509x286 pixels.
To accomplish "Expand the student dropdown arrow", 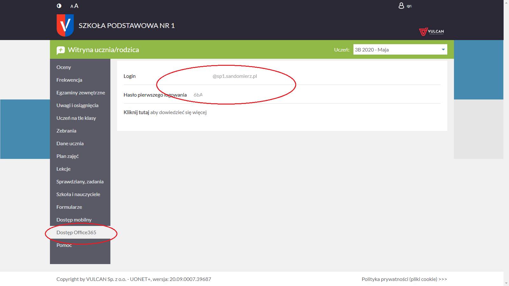I will coord(443,50).
